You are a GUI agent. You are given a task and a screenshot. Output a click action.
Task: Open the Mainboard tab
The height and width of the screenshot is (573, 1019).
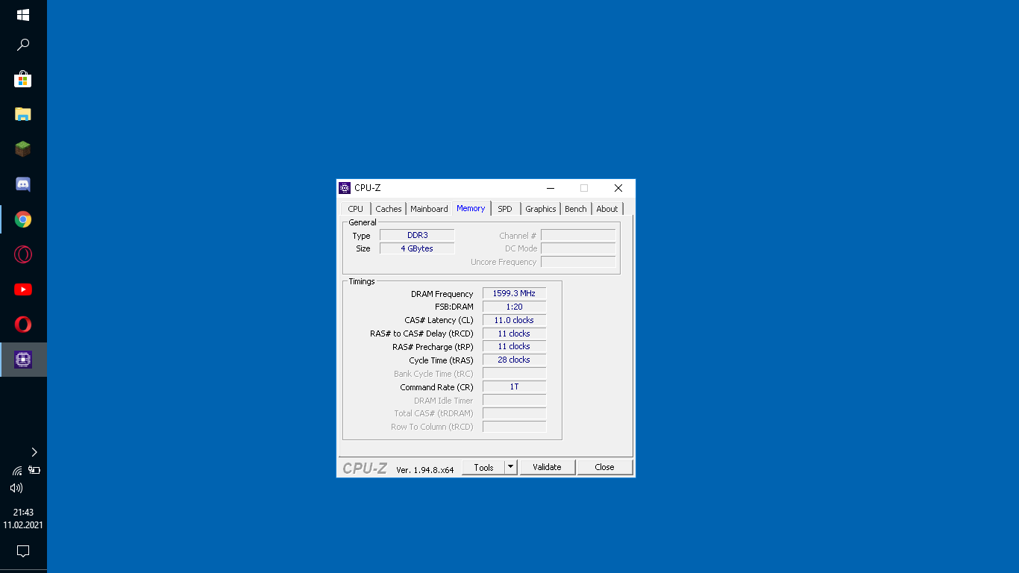point(429,209)
